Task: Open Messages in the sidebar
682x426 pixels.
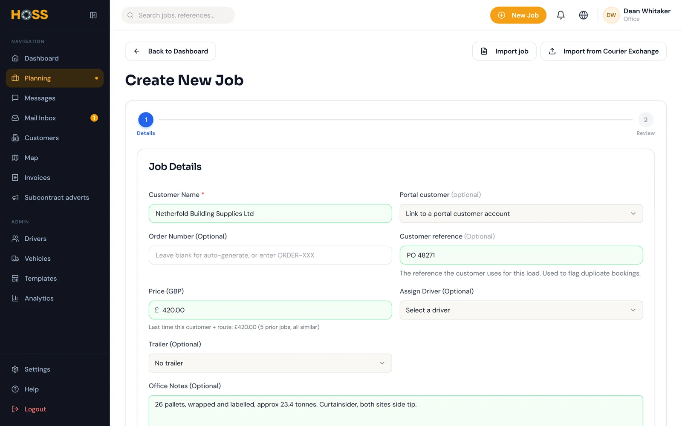Action: point(55,98)
